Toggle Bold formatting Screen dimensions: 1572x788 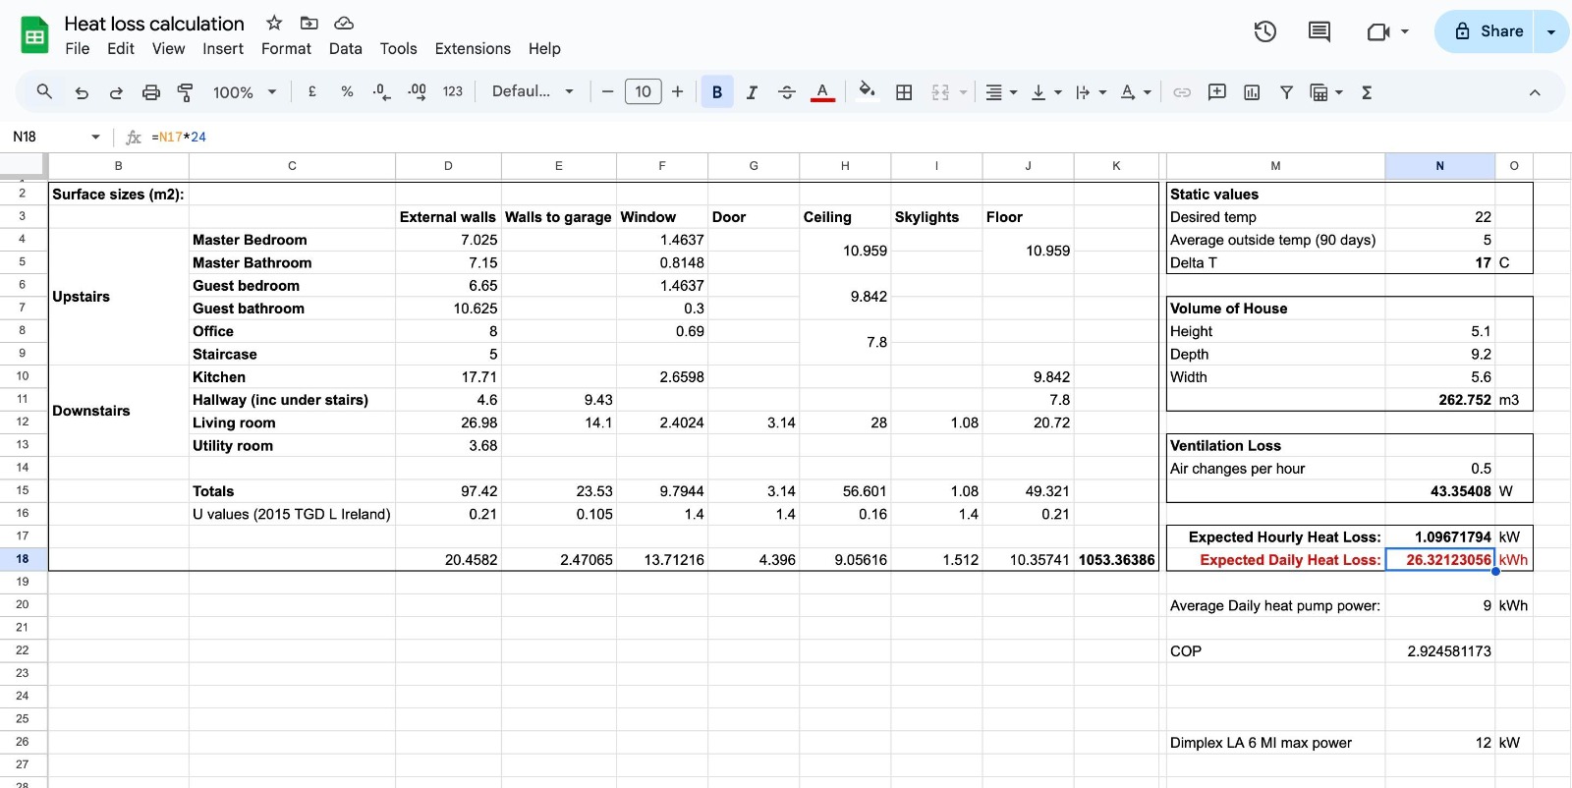[717, 92]
